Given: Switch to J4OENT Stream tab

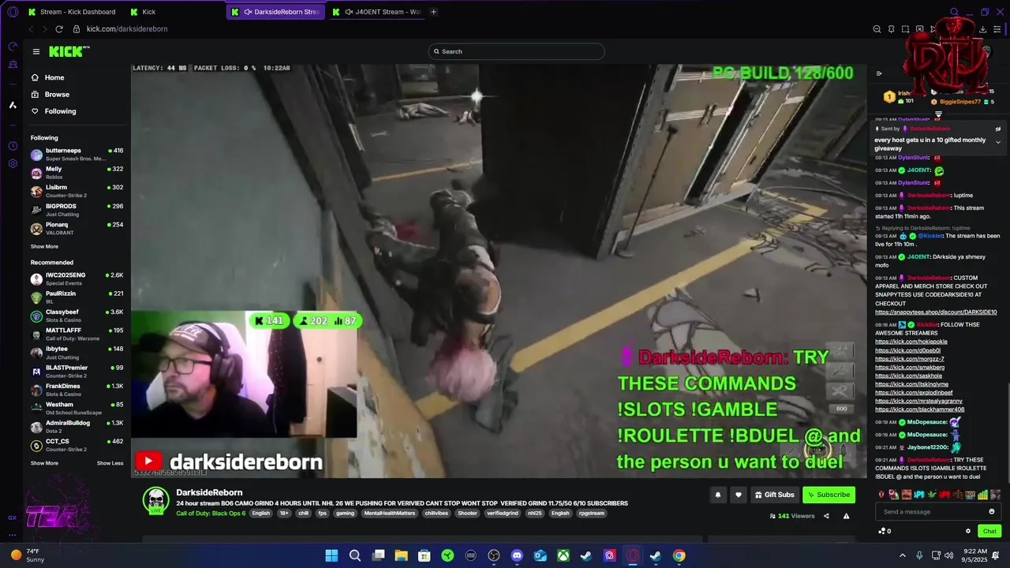Looking at the screenshot, I should pyautogui.click(x=377, y=12).
